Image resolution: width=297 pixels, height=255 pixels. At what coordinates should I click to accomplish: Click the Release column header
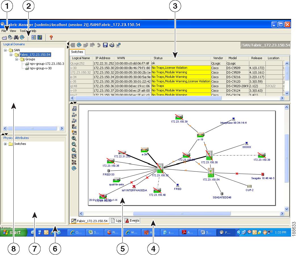(257, 58)
